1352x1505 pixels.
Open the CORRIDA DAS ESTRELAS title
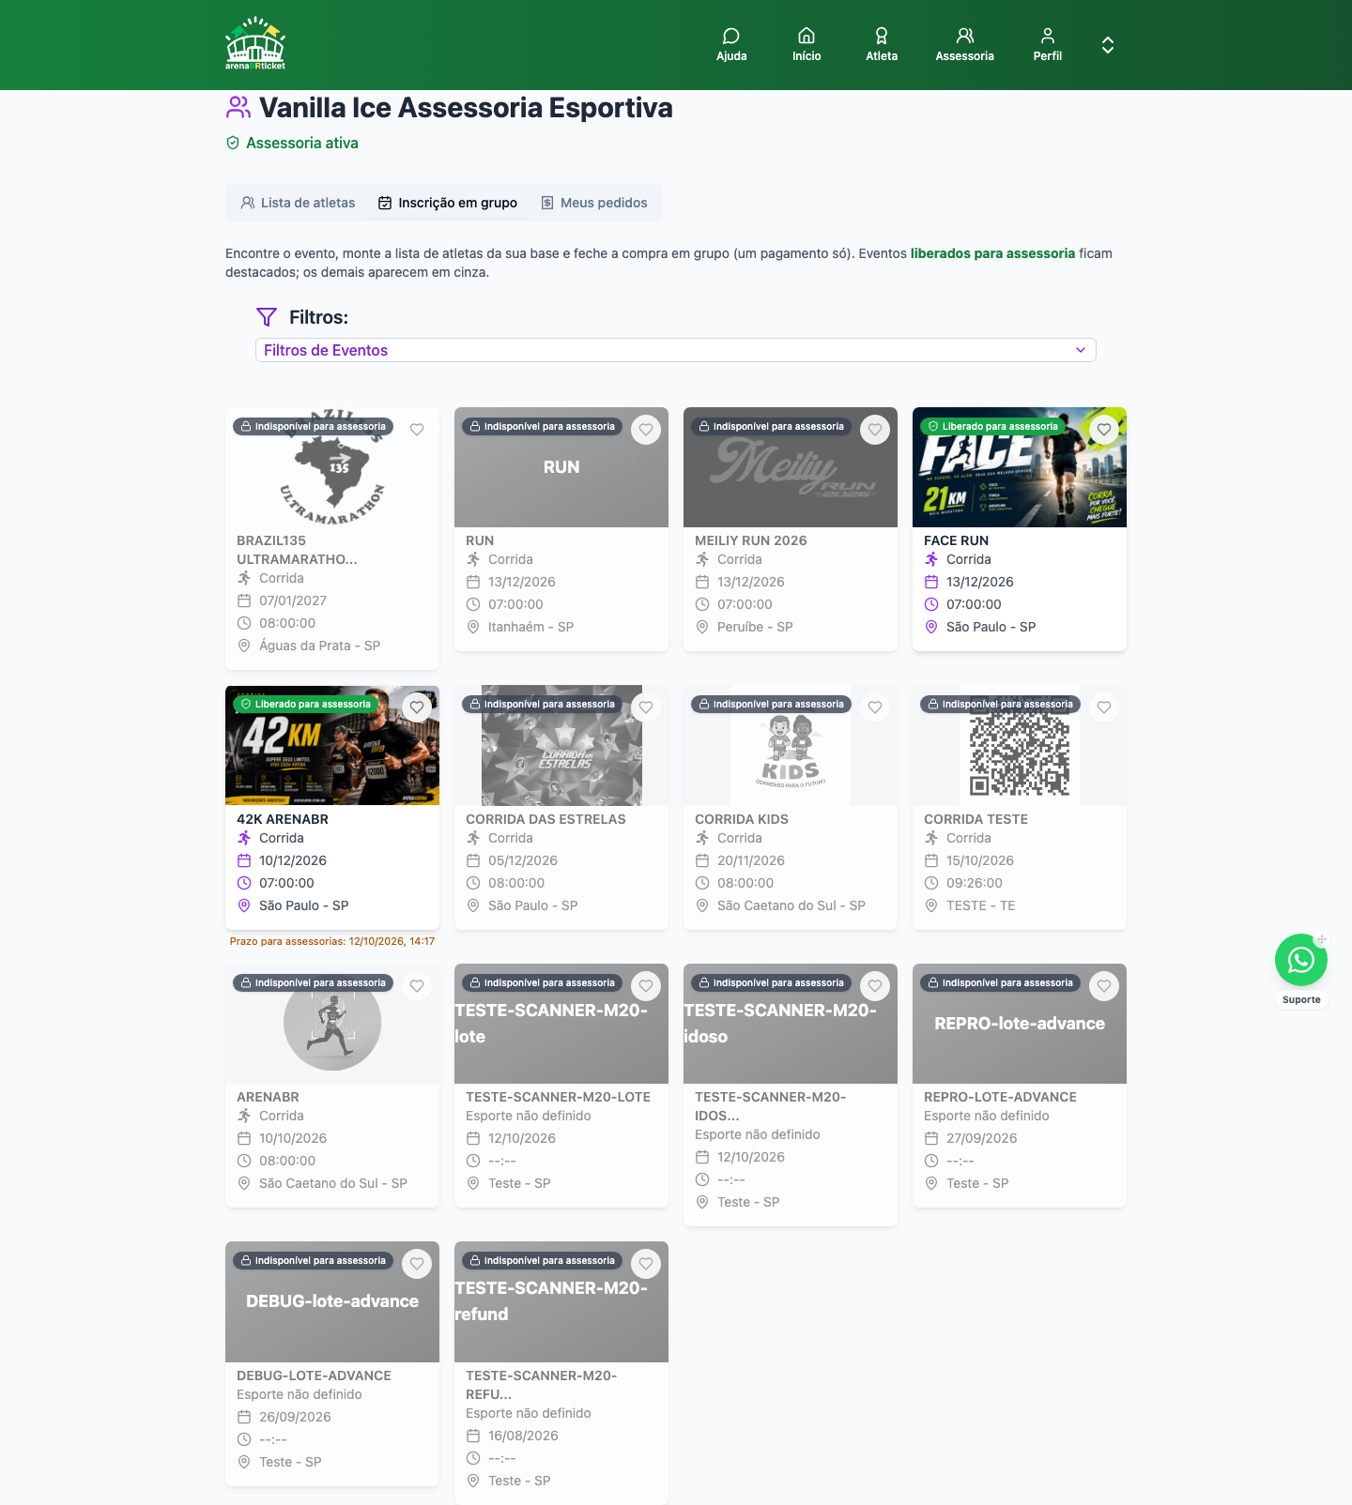point(545,819)
